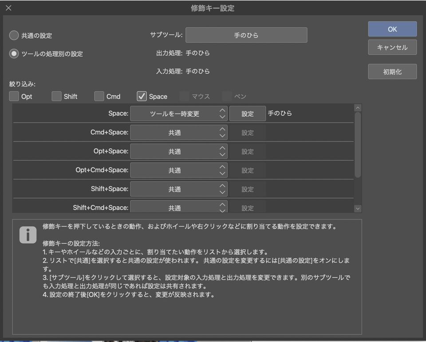
Task: Reset settings with the 初期化 button
Action: tap(392, 71)
